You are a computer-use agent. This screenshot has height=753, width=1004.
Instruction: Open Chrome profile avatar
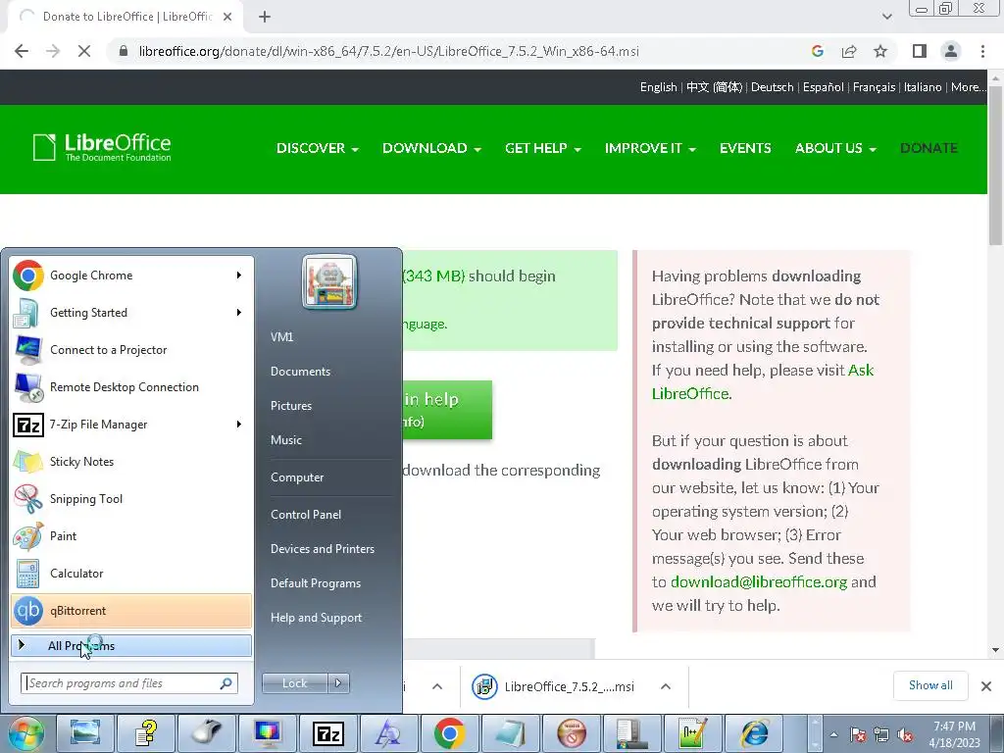tap(951, 51)
